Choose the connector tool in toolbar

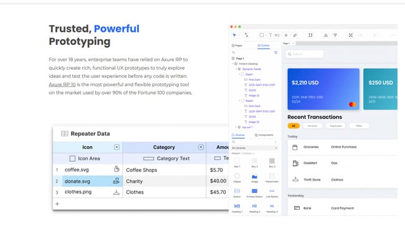[246, 35]
